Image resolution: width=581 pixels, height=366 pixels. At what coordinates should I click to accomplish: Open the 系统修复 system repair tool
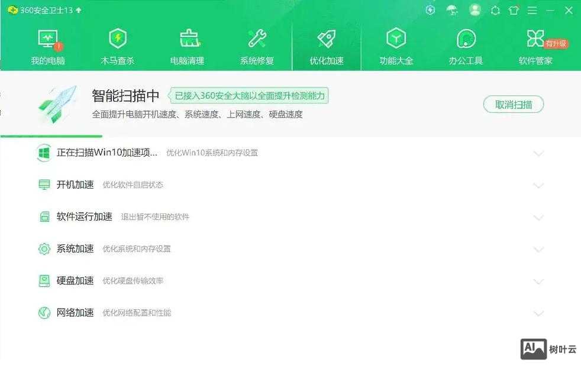click(x=257, y=44)
